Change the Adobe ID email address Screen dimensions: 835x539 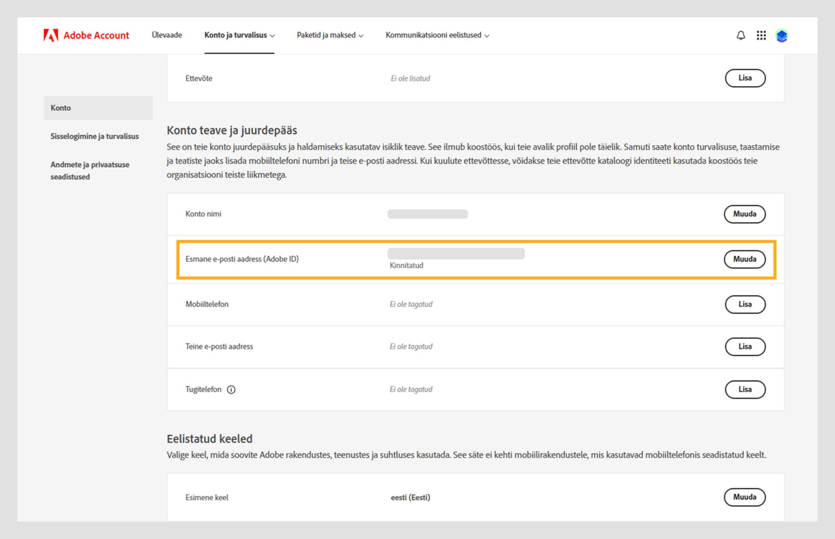point(744,259)
